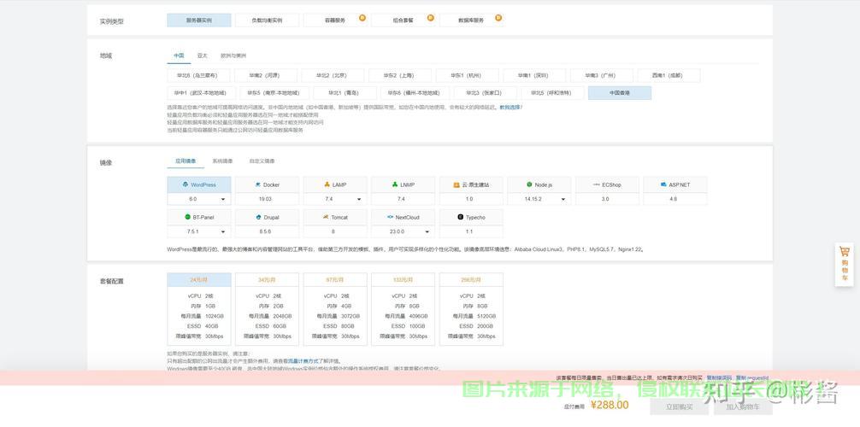Choose region 西南1 (成都)
The image size is (860, 427).
[669, 76]
